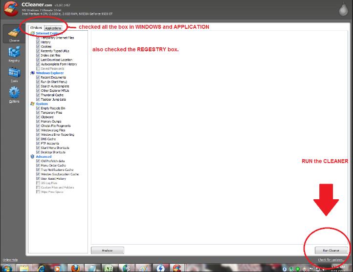Click the Piriform pear icon in the header
The image size is (353, 272).
[343, 9]
